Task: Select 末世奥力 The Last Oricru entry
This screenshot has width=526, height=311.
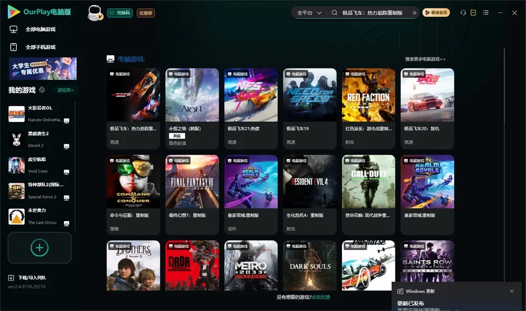Action: 39,216
